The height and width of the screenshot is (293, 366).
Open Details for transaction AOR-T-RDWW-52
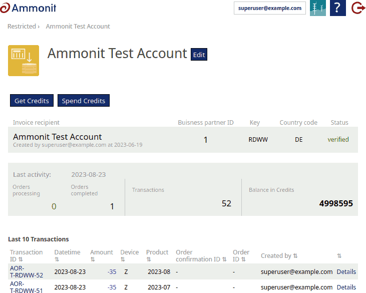[x=346, y=272]
